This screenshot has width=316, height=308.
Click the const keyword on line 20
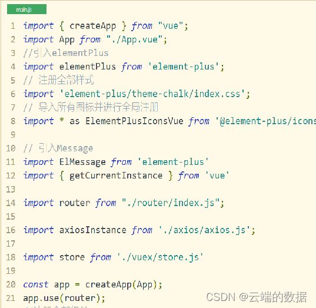36,285
